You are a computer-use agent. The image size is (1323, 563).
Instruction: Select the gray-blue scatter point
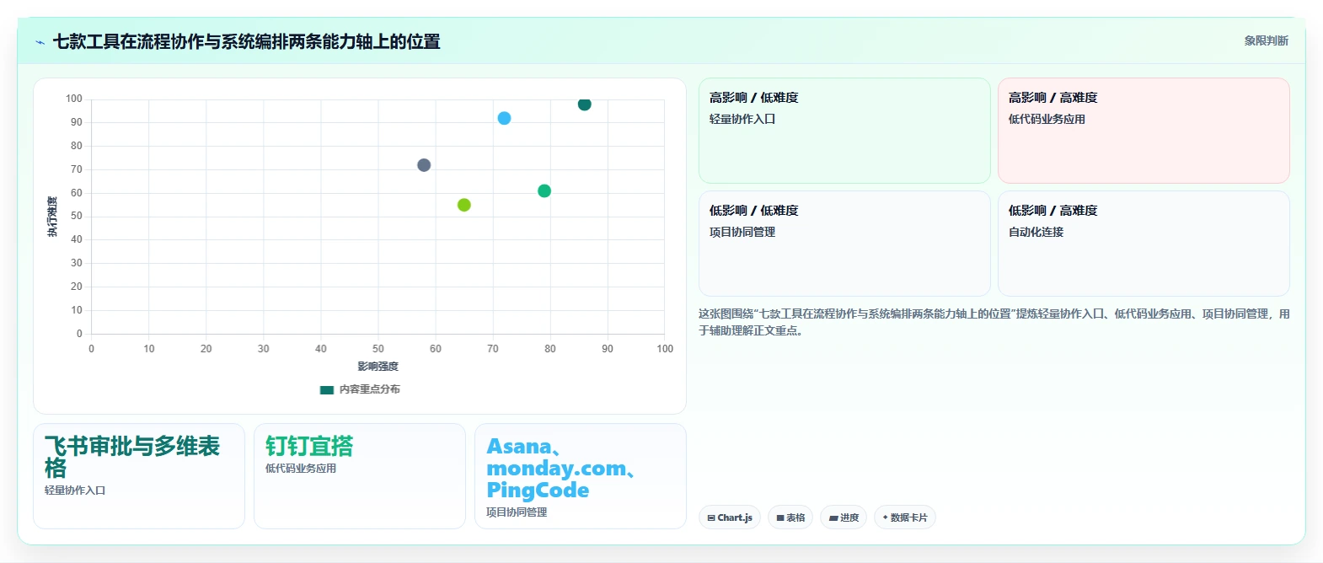click(424, 165)
